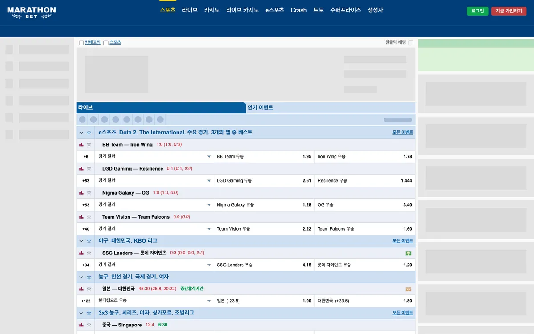Collapse the 3x3 농구 싱가포르 section
This screenshot has height=334, width=534.
(81, 313)
